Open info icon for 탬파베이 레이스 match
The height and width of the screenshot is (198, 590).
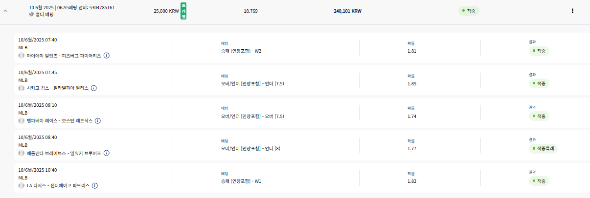(x=97, y=120)
